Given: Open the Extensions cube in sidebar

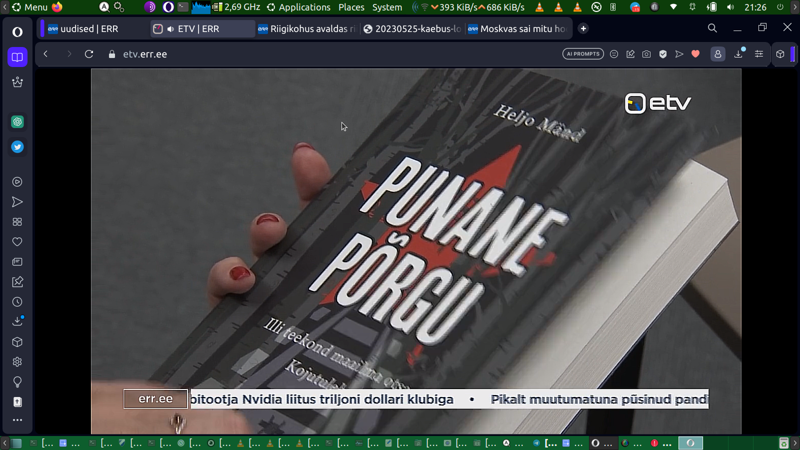Looking at the screenshot, I should [x=17, y=342].
